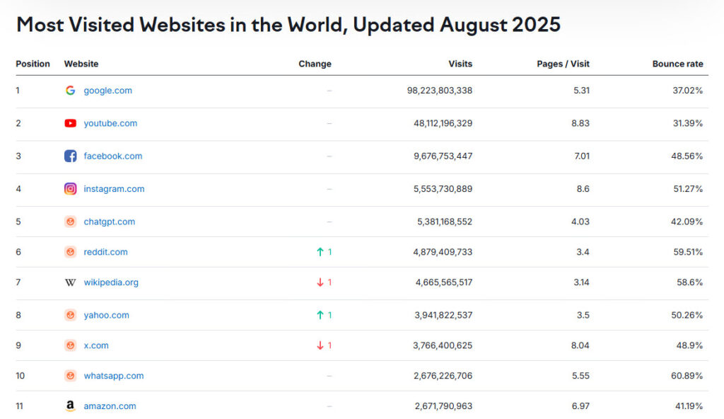This screenshot has width=724, height=419.
Task: Click the icon beside x.com
Action: [70, 345]
